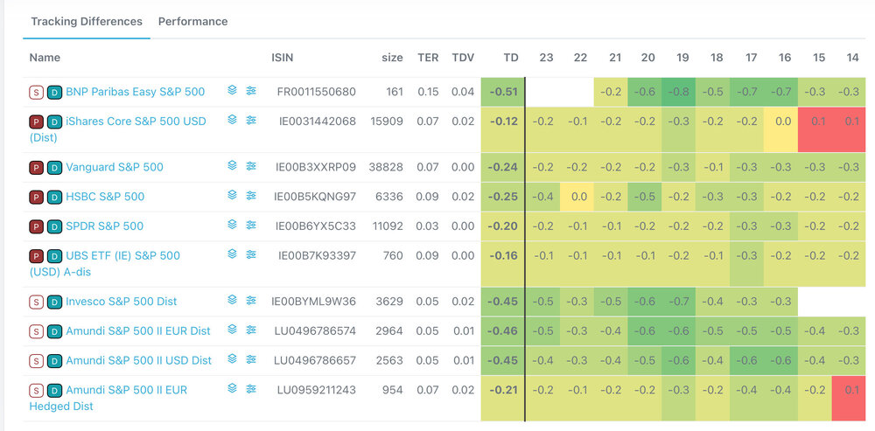The height and width of the screenshot is (431, 875).
Task: Click sliders icon for SPDR S&P 500
Action: [251, 225]
